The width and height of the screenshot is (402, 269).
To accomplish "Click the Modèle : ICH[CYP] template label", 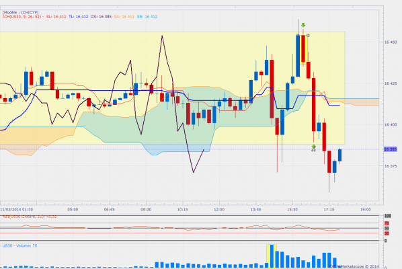I will click(x=21, y=12).
